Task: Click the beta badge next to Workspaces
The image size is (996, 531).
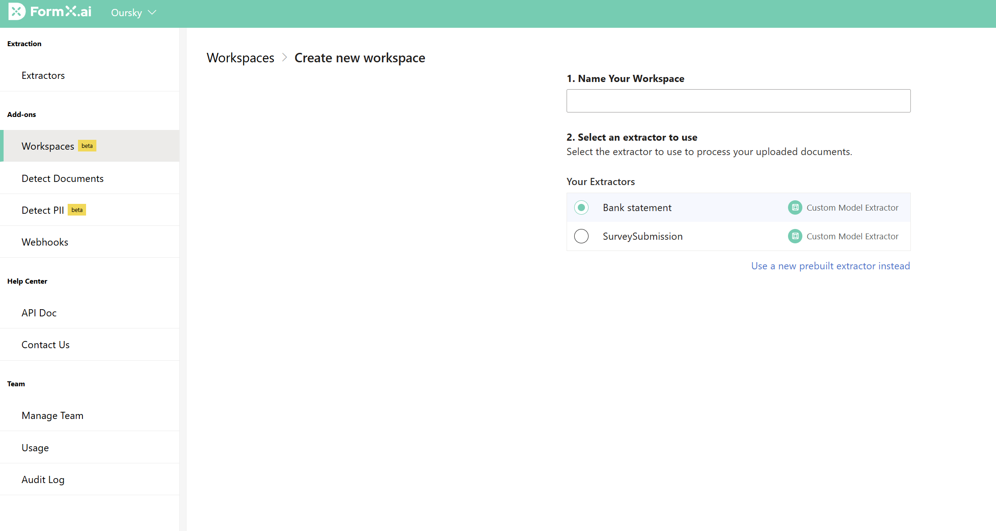Action: (x=87, y=146)
